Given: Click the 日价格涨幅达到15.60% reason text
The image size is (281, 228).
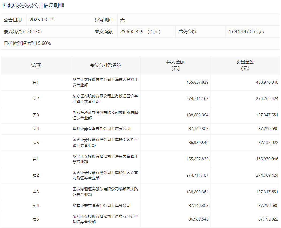Looking at the screenshot, I should pos(27,43).
